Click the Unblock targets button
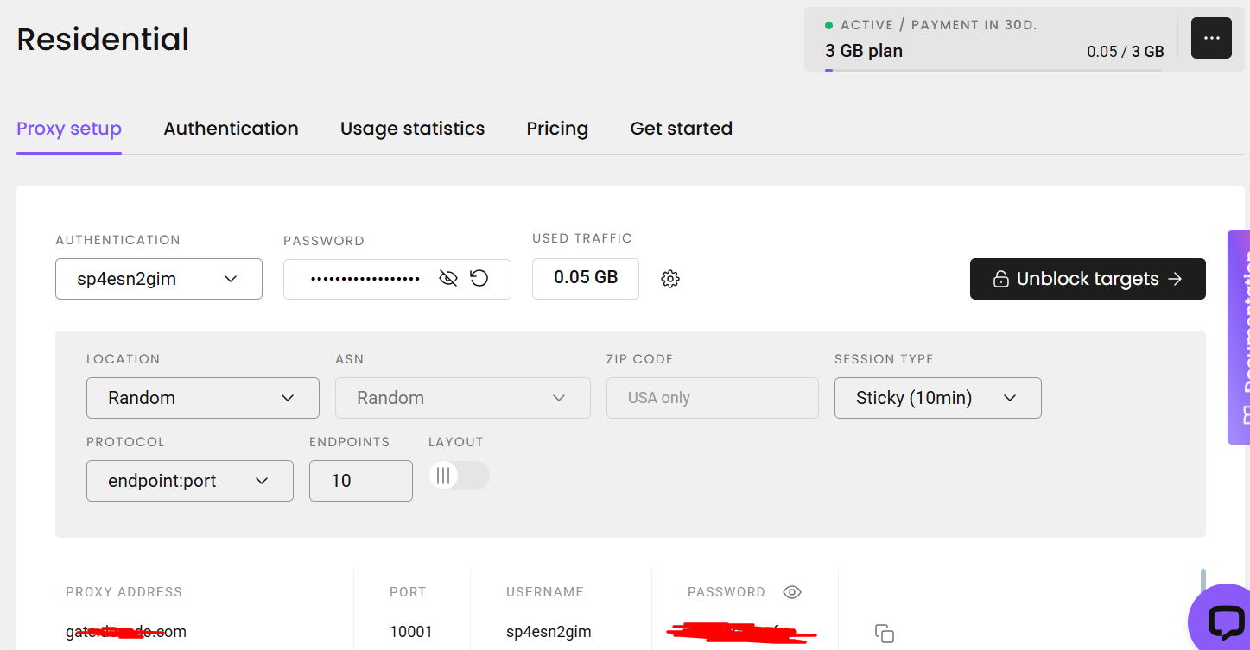Image resolution: width=1250 pixels, height=650 pixels. click(1088, 279)
